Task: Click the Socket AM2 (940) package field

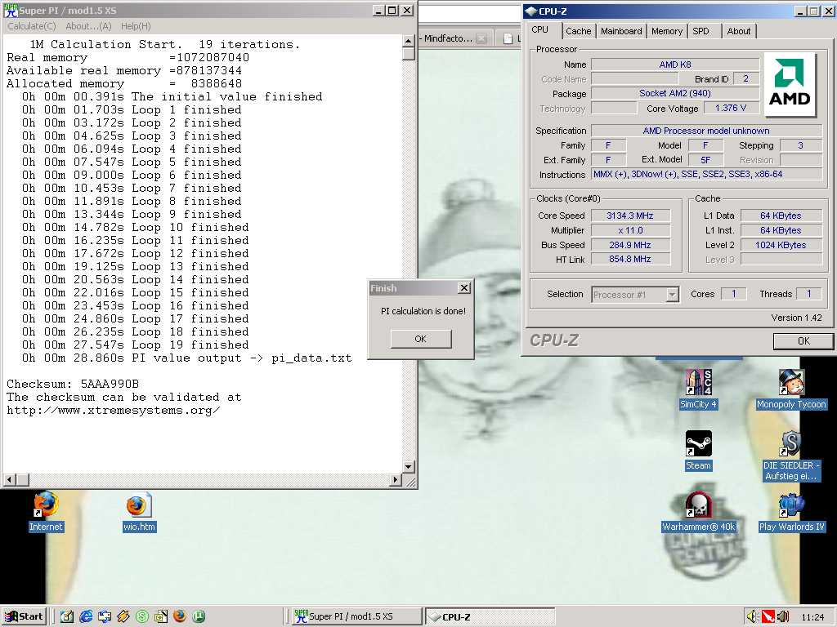Action: (674, 93)
